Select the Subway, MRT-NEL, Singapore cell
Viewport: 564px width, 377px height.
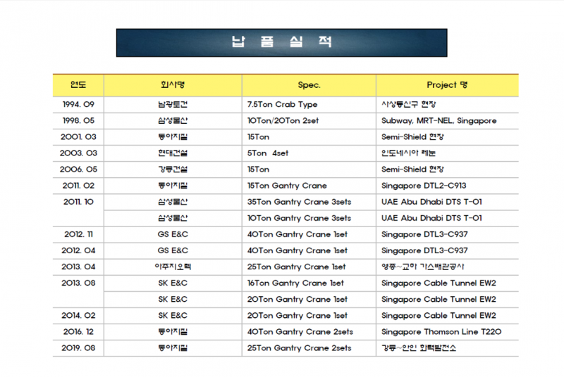coord(439,121)
